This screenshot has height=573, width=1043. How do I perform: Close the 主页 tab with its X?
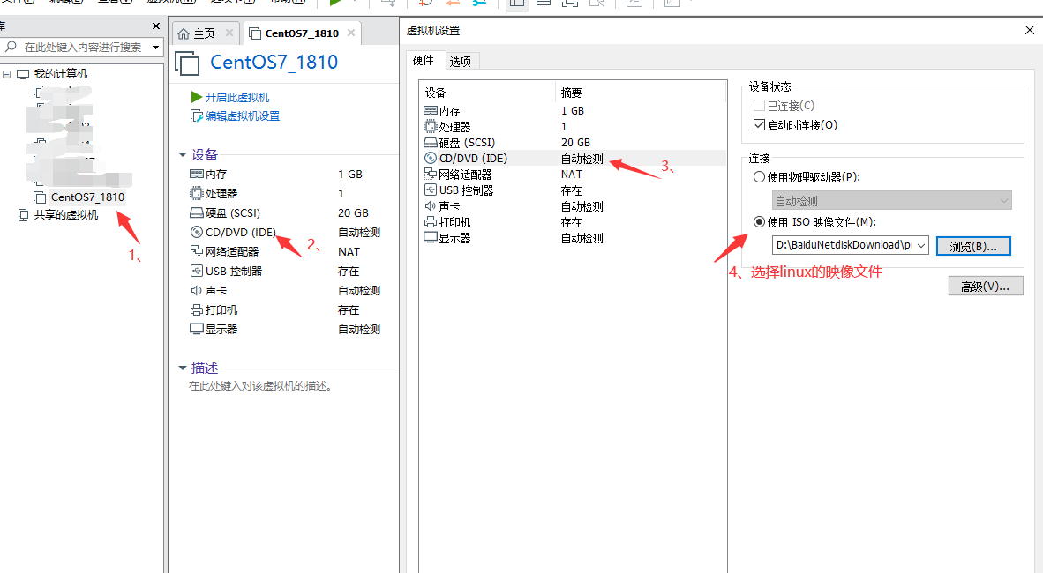tap(229, 33)
